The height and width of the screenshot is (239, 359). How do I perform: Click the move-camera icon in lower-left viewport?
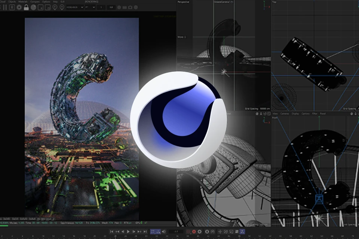257,114
